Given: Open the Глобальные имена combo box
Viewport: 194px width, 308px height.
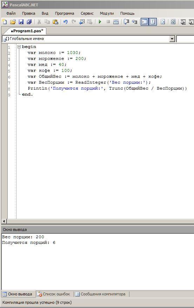Looking at the screenshot, I should (x=88, y=39).
